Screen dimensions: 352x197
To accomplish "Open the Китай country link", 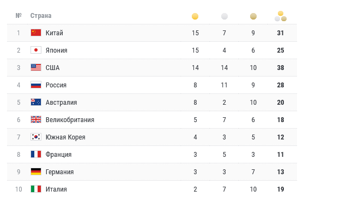I will pos(54,33).
